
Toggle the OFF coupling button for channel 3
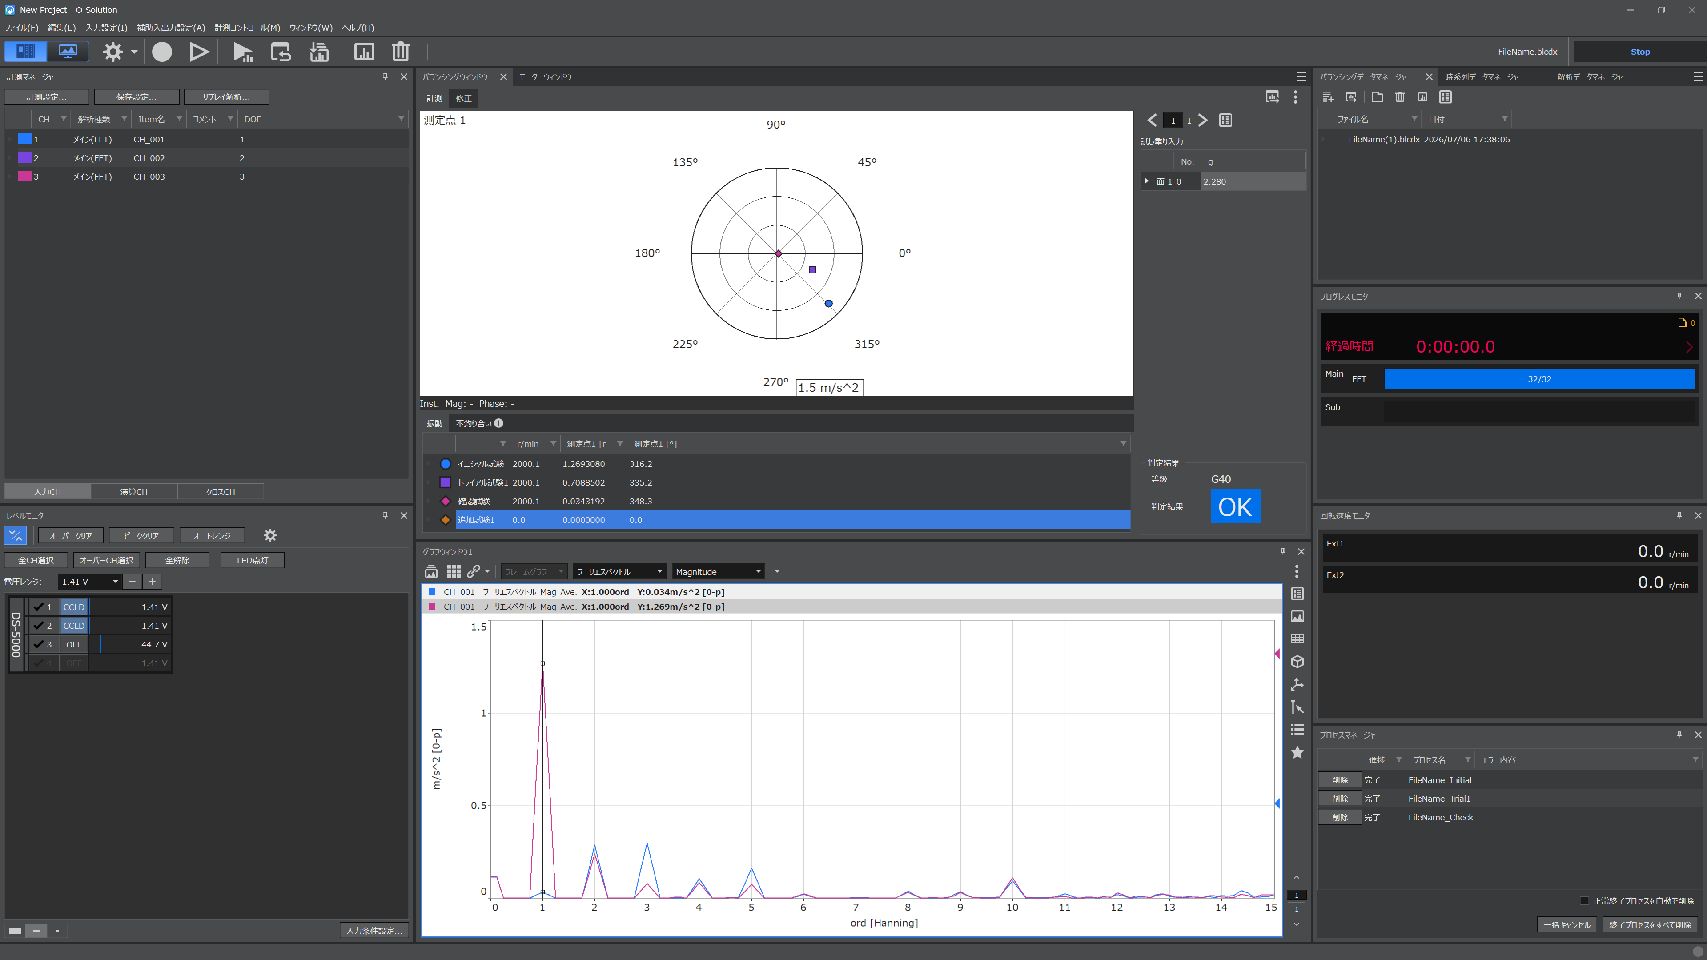coord(73,644)
